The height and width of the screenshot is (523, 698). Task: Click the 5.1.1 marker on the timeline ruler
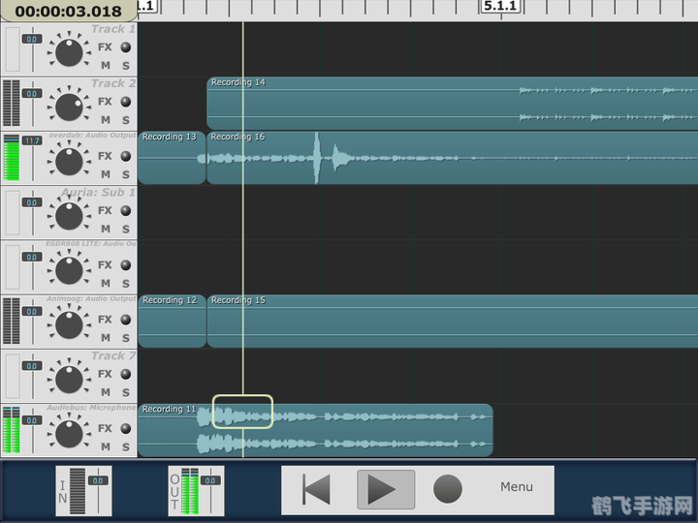[x=500, y=7]
